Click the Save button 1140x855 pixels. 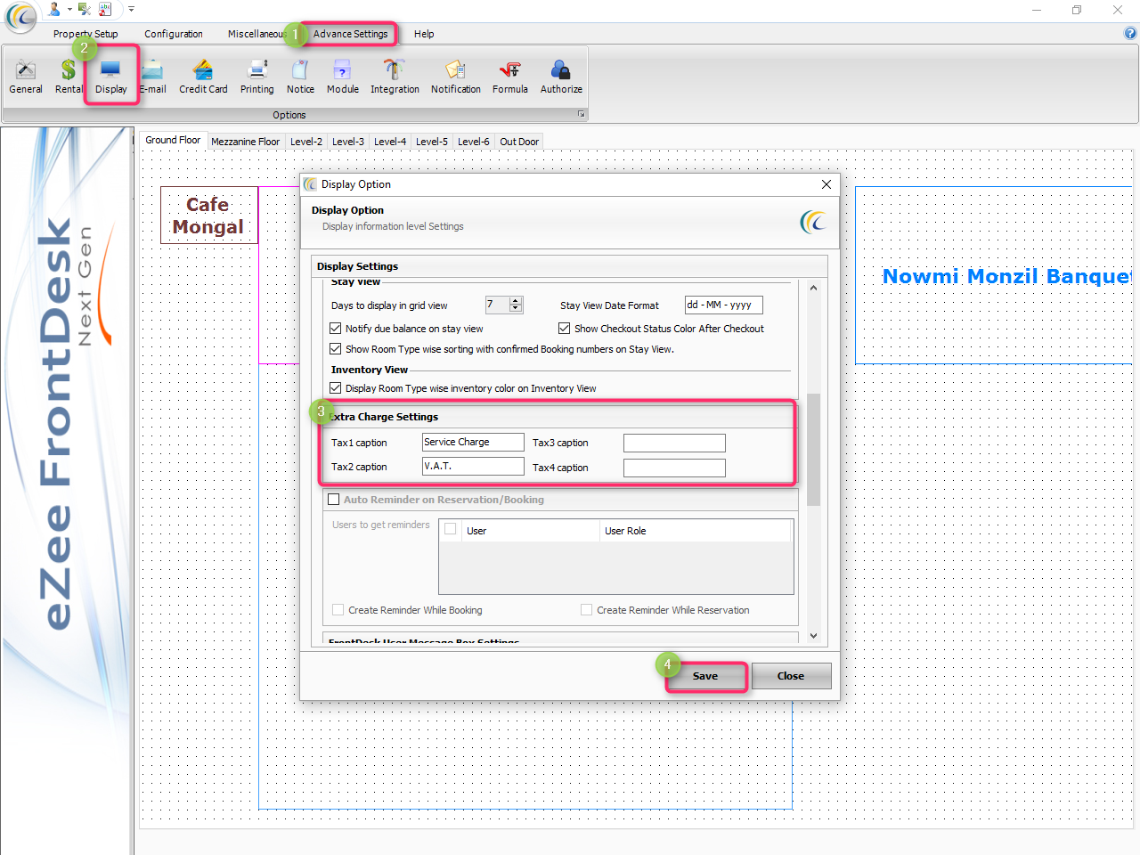click(x=705, y=676)
